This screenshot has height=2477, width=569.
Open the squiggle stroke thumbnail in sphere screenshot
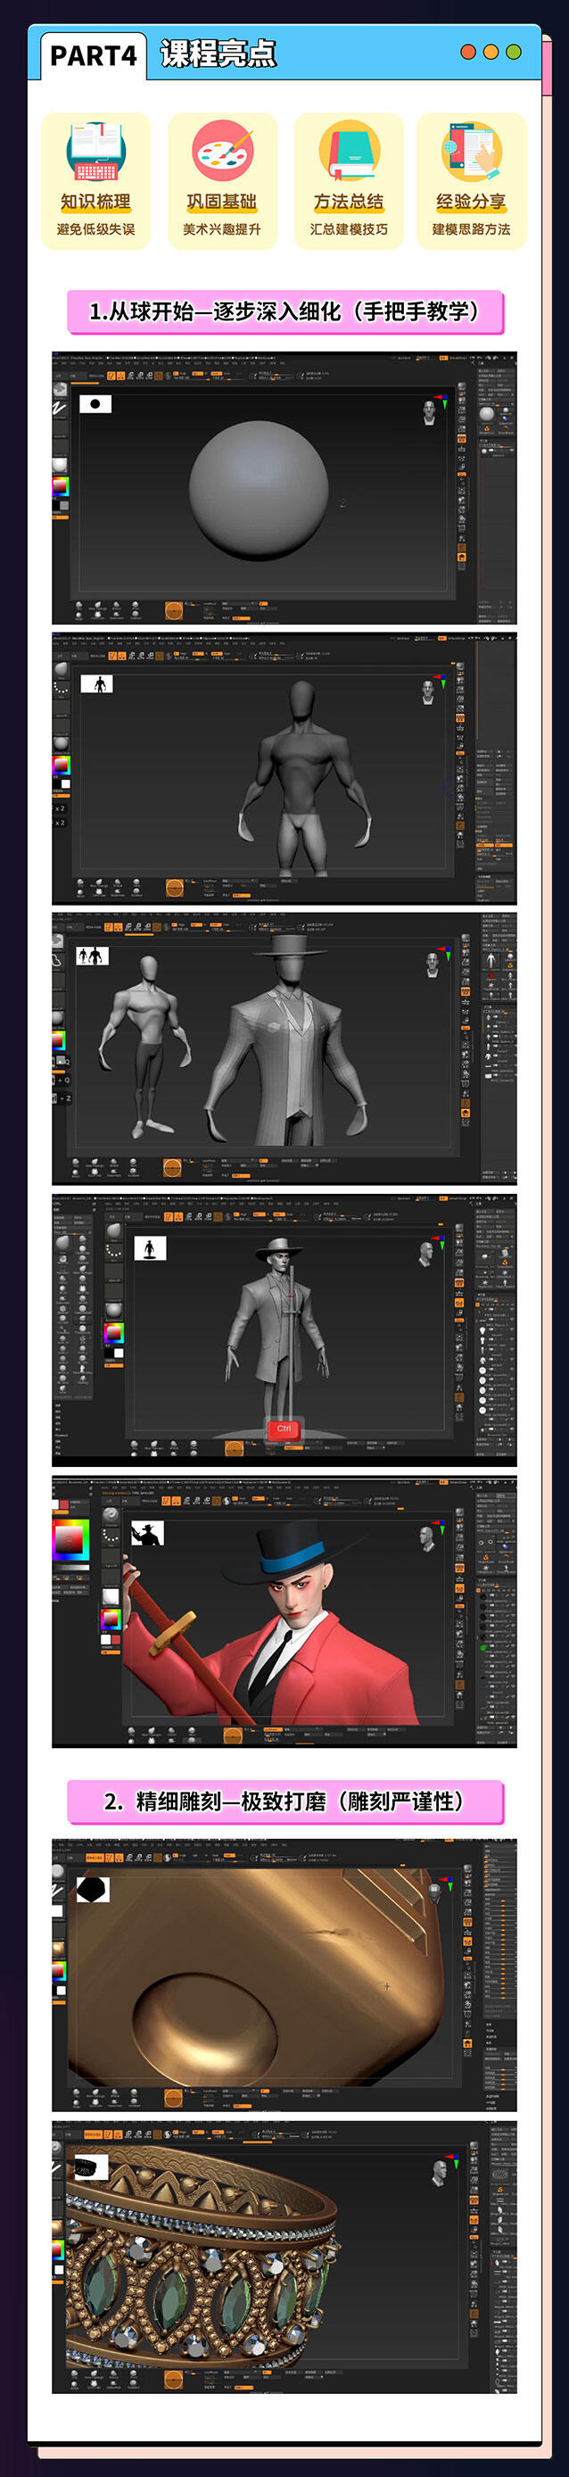[x=60, y=410]
